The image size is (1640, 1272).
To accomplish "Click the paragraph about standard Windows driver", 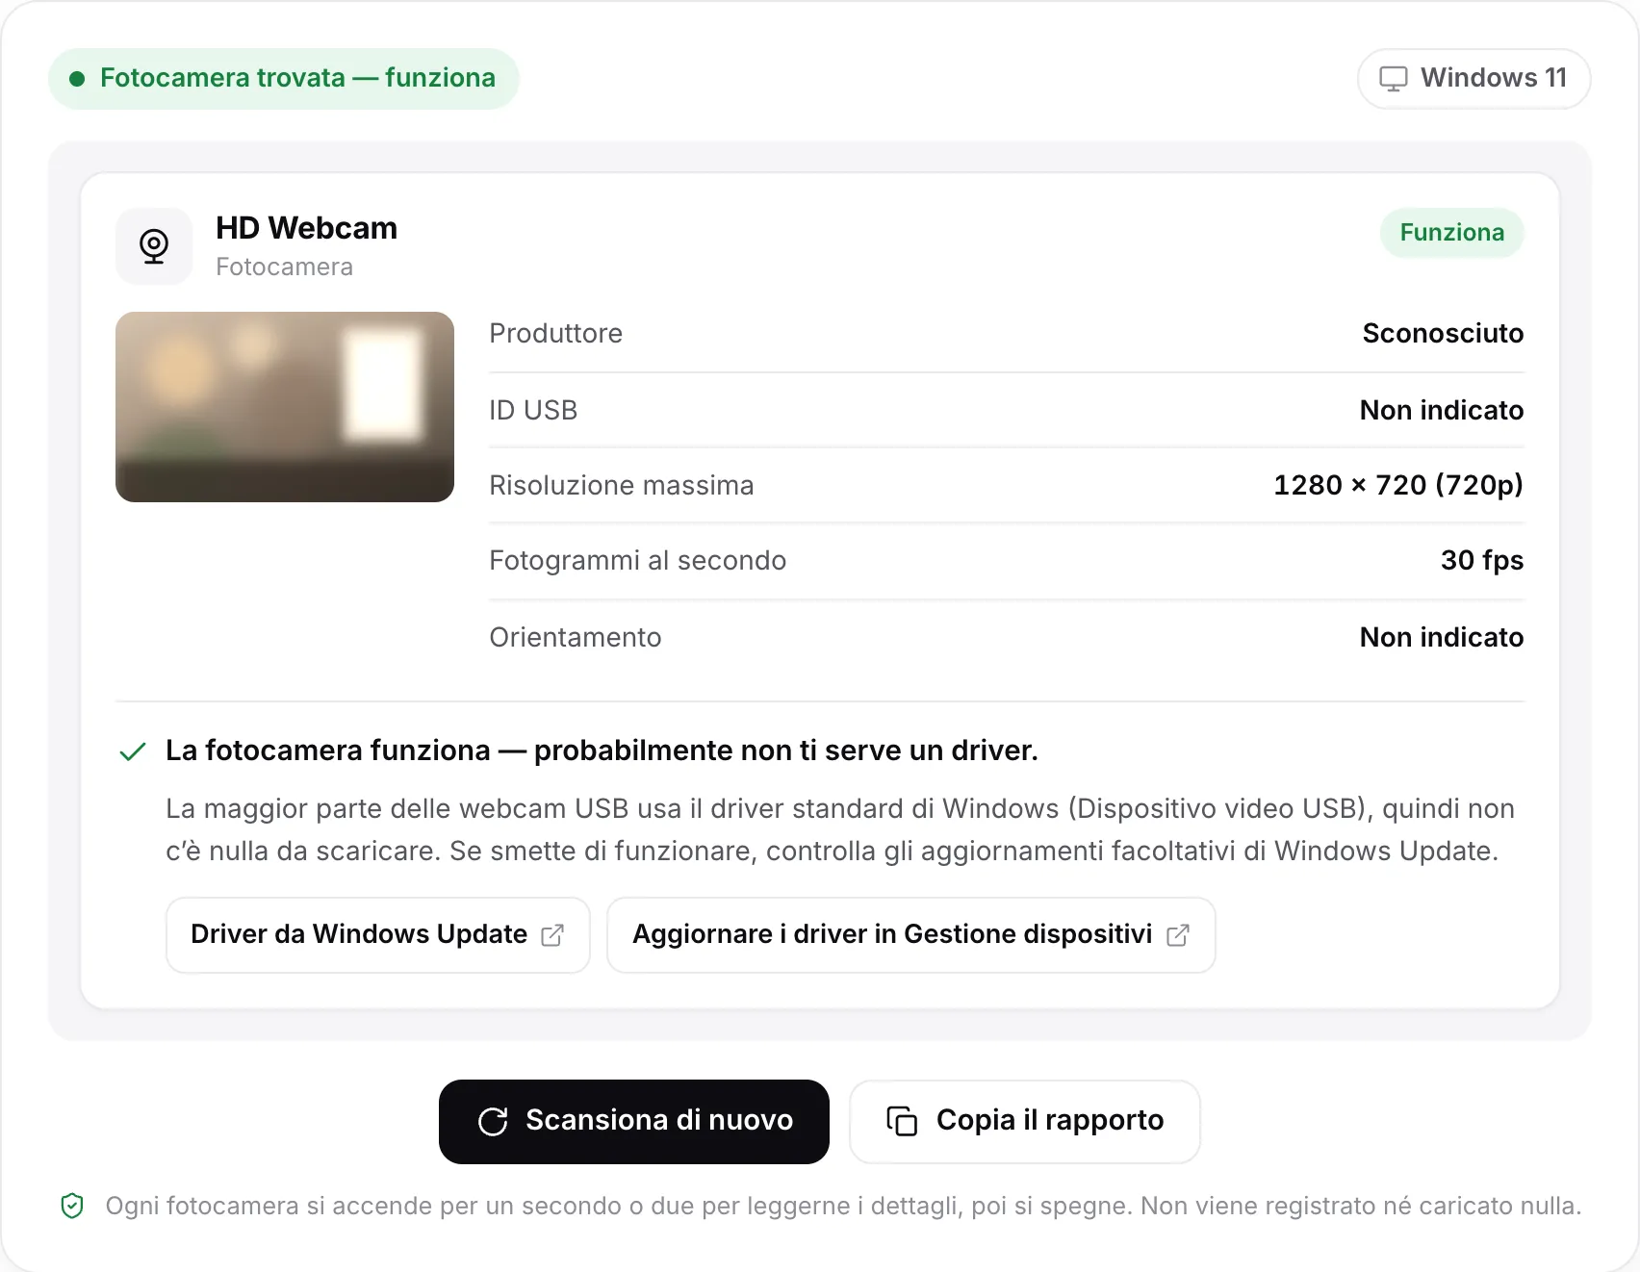I will point(840,829).
